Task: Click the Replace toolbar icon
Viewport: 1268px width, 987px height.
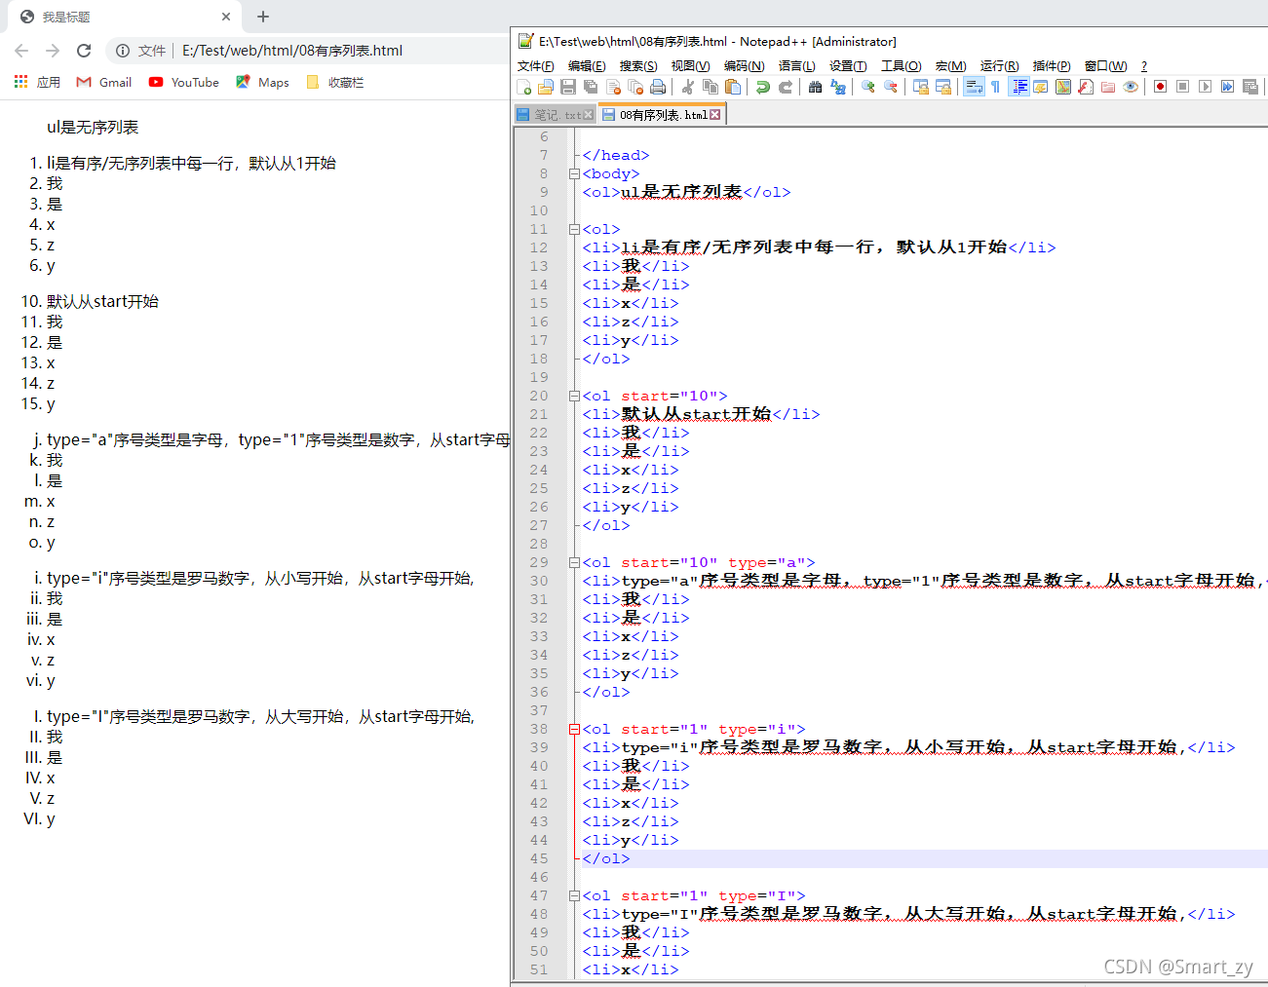Action: point(837,87)
